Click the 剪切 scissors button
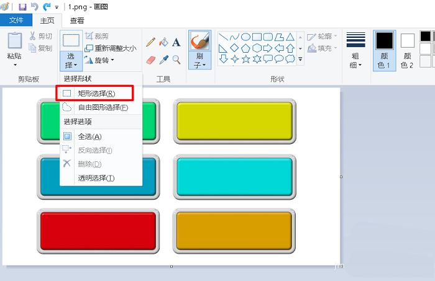Viewport: 435px width, 281px height. pyautogui.click(x=41, y=36)
